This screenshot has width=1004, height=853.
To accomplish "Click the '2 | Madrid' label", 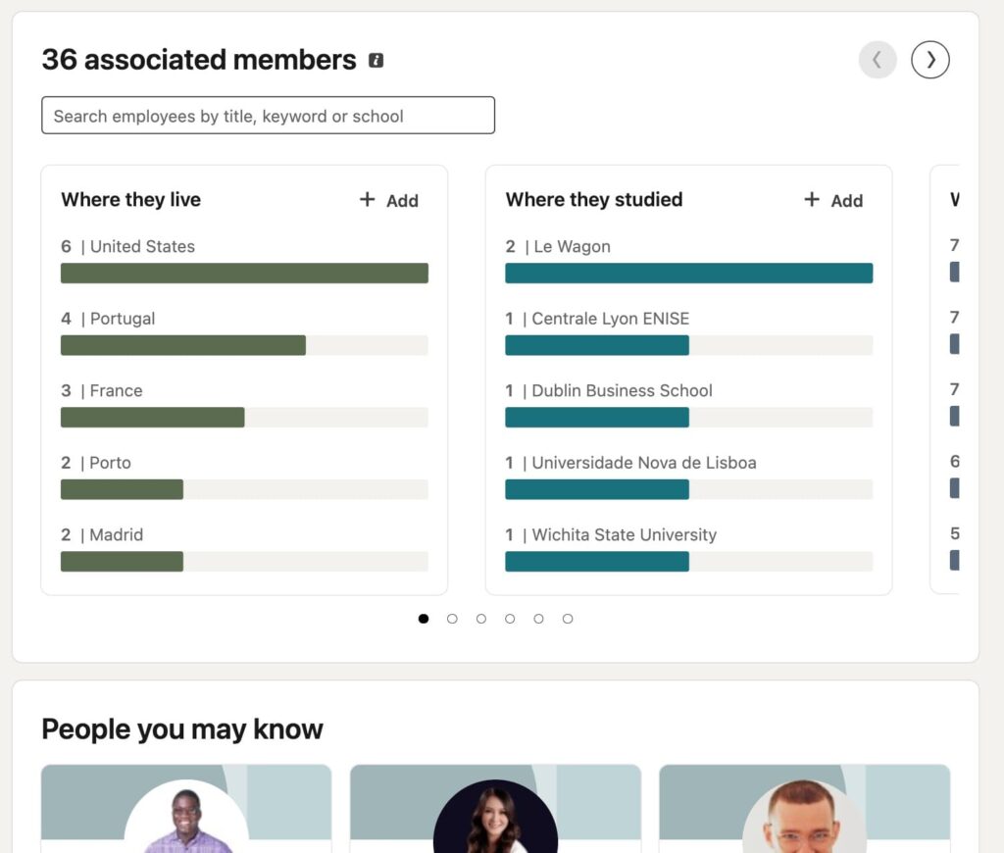I will tap(102, 534).
